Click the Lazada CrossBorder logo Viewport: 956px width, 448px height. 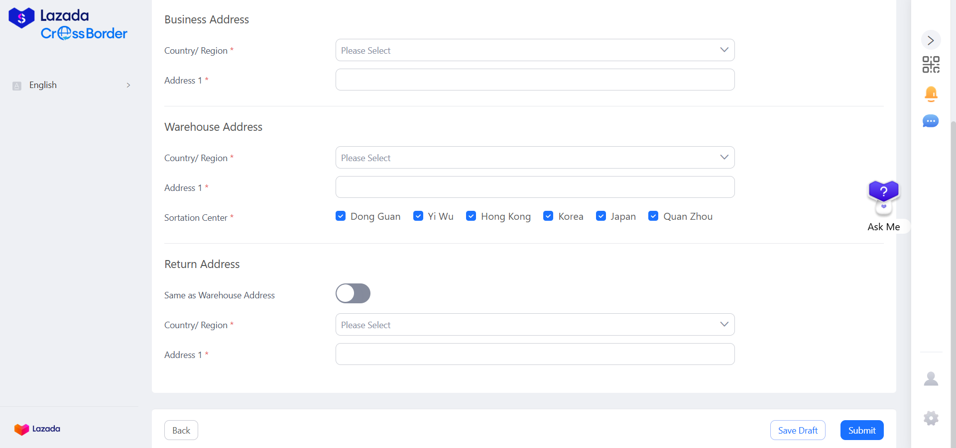68,24
